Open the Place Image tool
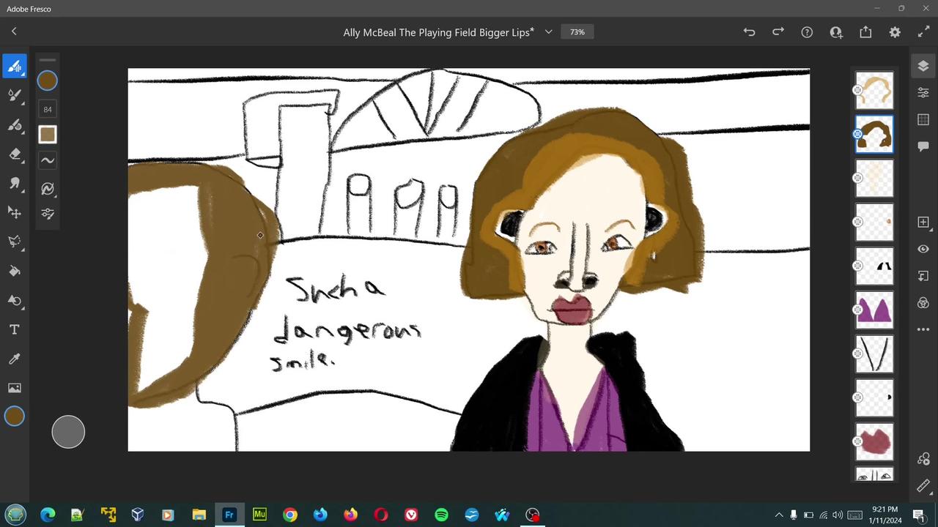This screenshot has height=527, width=938. click(14, 388)
